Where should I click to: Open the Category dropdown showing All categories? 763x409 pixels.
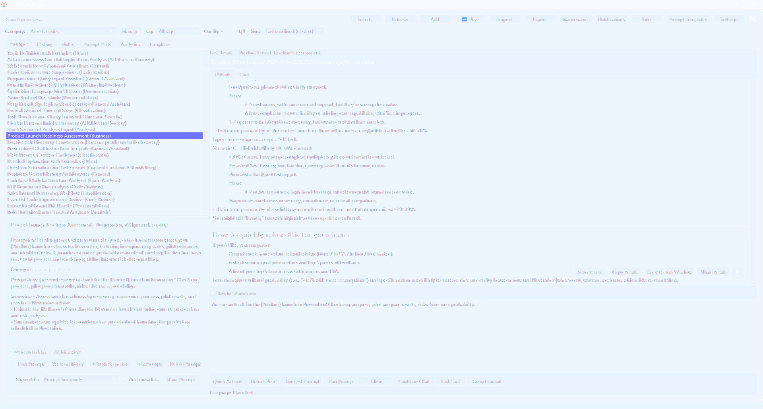tap(72, 31)
